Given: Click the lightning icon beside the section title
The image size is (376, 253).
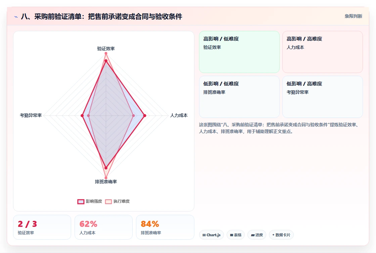Looking at the screenshot, I should (x=16, y=17).
